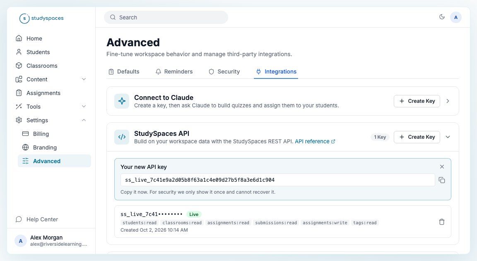The width and height of the screenshot is (477, 261).
Task: Expand the Tools menu chevron
Action: point(84,107)
